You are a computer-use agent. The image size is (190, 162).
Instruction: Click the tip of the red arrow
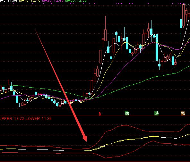pyautogui.click(x=87, y=141)
